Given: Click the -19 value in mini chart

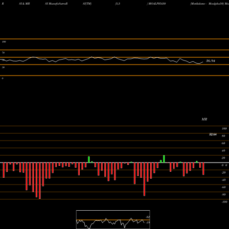Looking at the screenshot, I should point(147,223).
